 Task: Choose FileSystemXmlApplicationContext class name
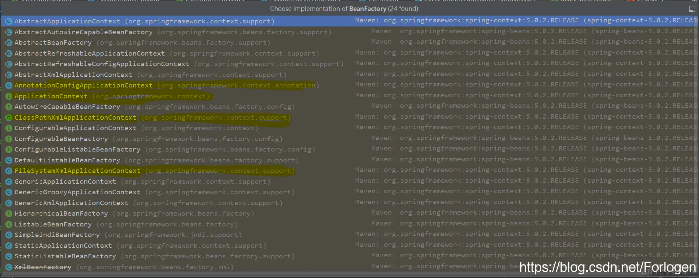(77, 171)
